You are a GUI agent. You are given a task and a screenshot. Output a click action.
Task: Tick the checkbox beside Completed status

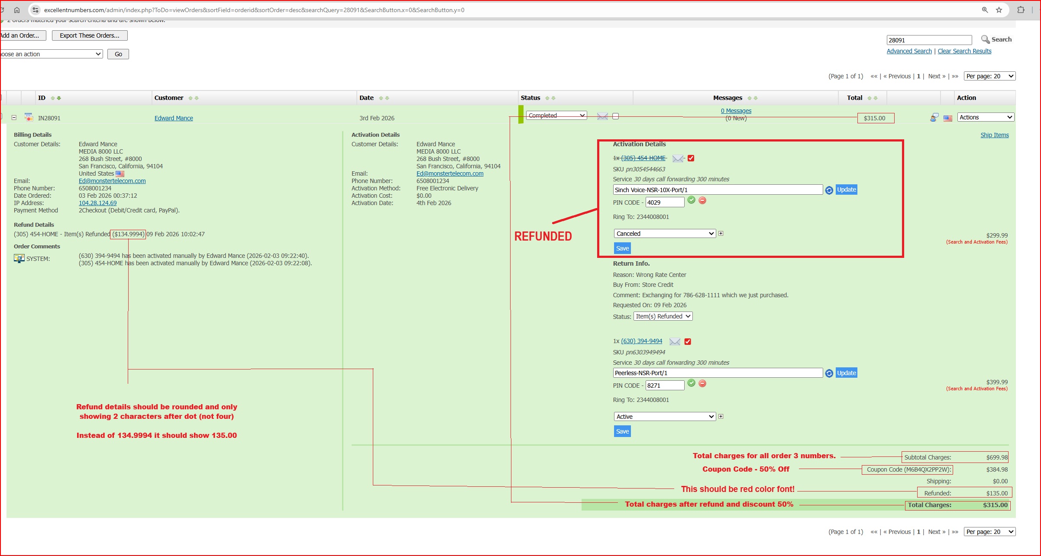616,116
